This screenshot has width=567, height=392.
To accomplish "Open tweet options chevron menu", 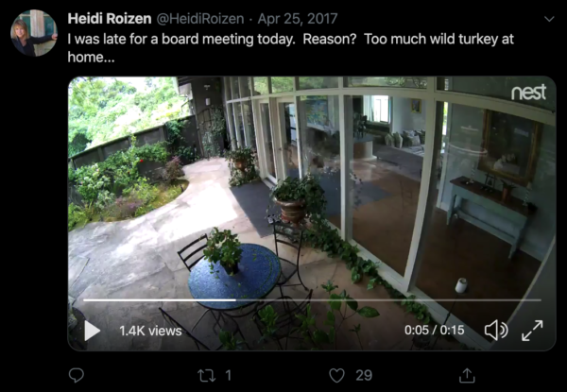I will 549,19.
